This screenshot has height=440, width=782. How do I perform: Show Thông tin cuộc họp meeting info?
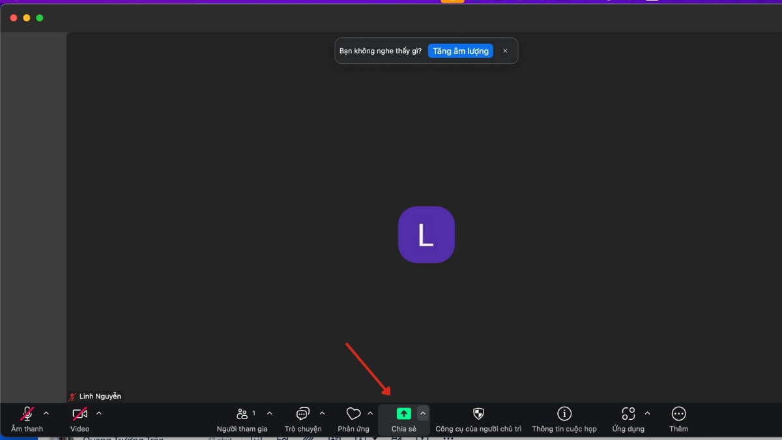(564, 414)
